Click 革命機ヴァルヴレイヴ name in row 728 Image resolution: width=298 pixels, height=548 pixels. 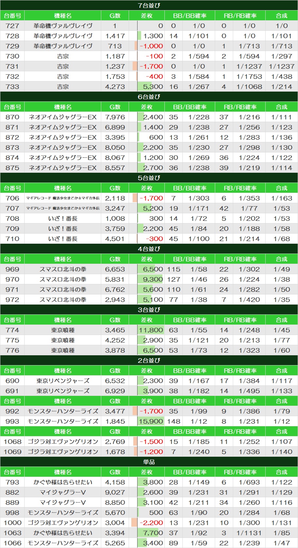tap(63, 36)
